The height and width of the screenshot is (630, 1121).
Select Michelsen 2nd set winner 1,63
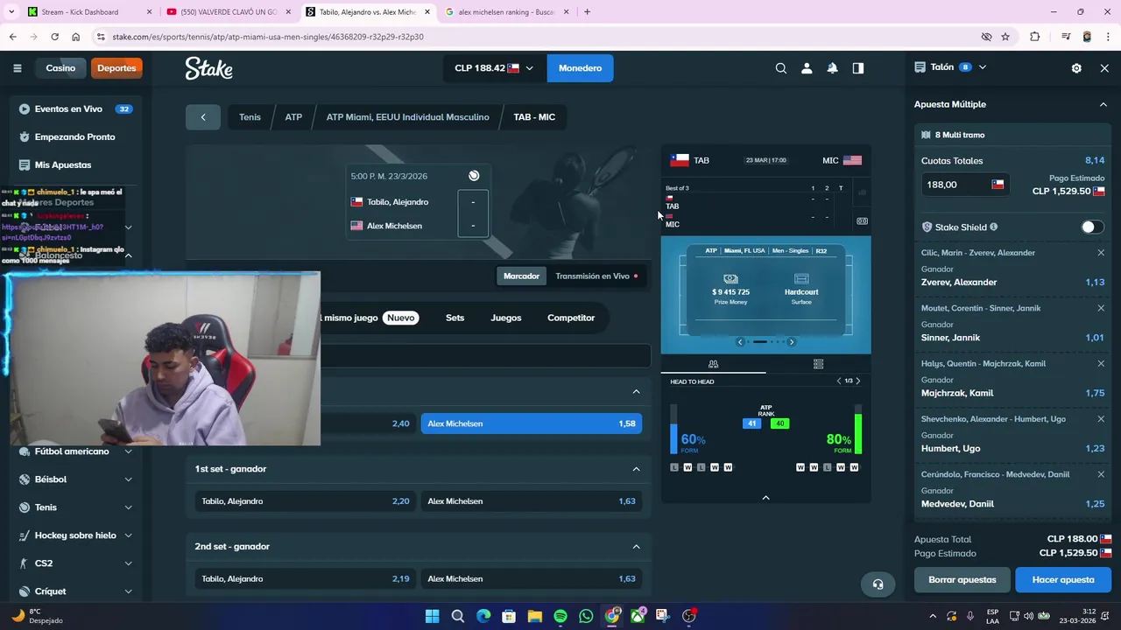coord(532,578)
